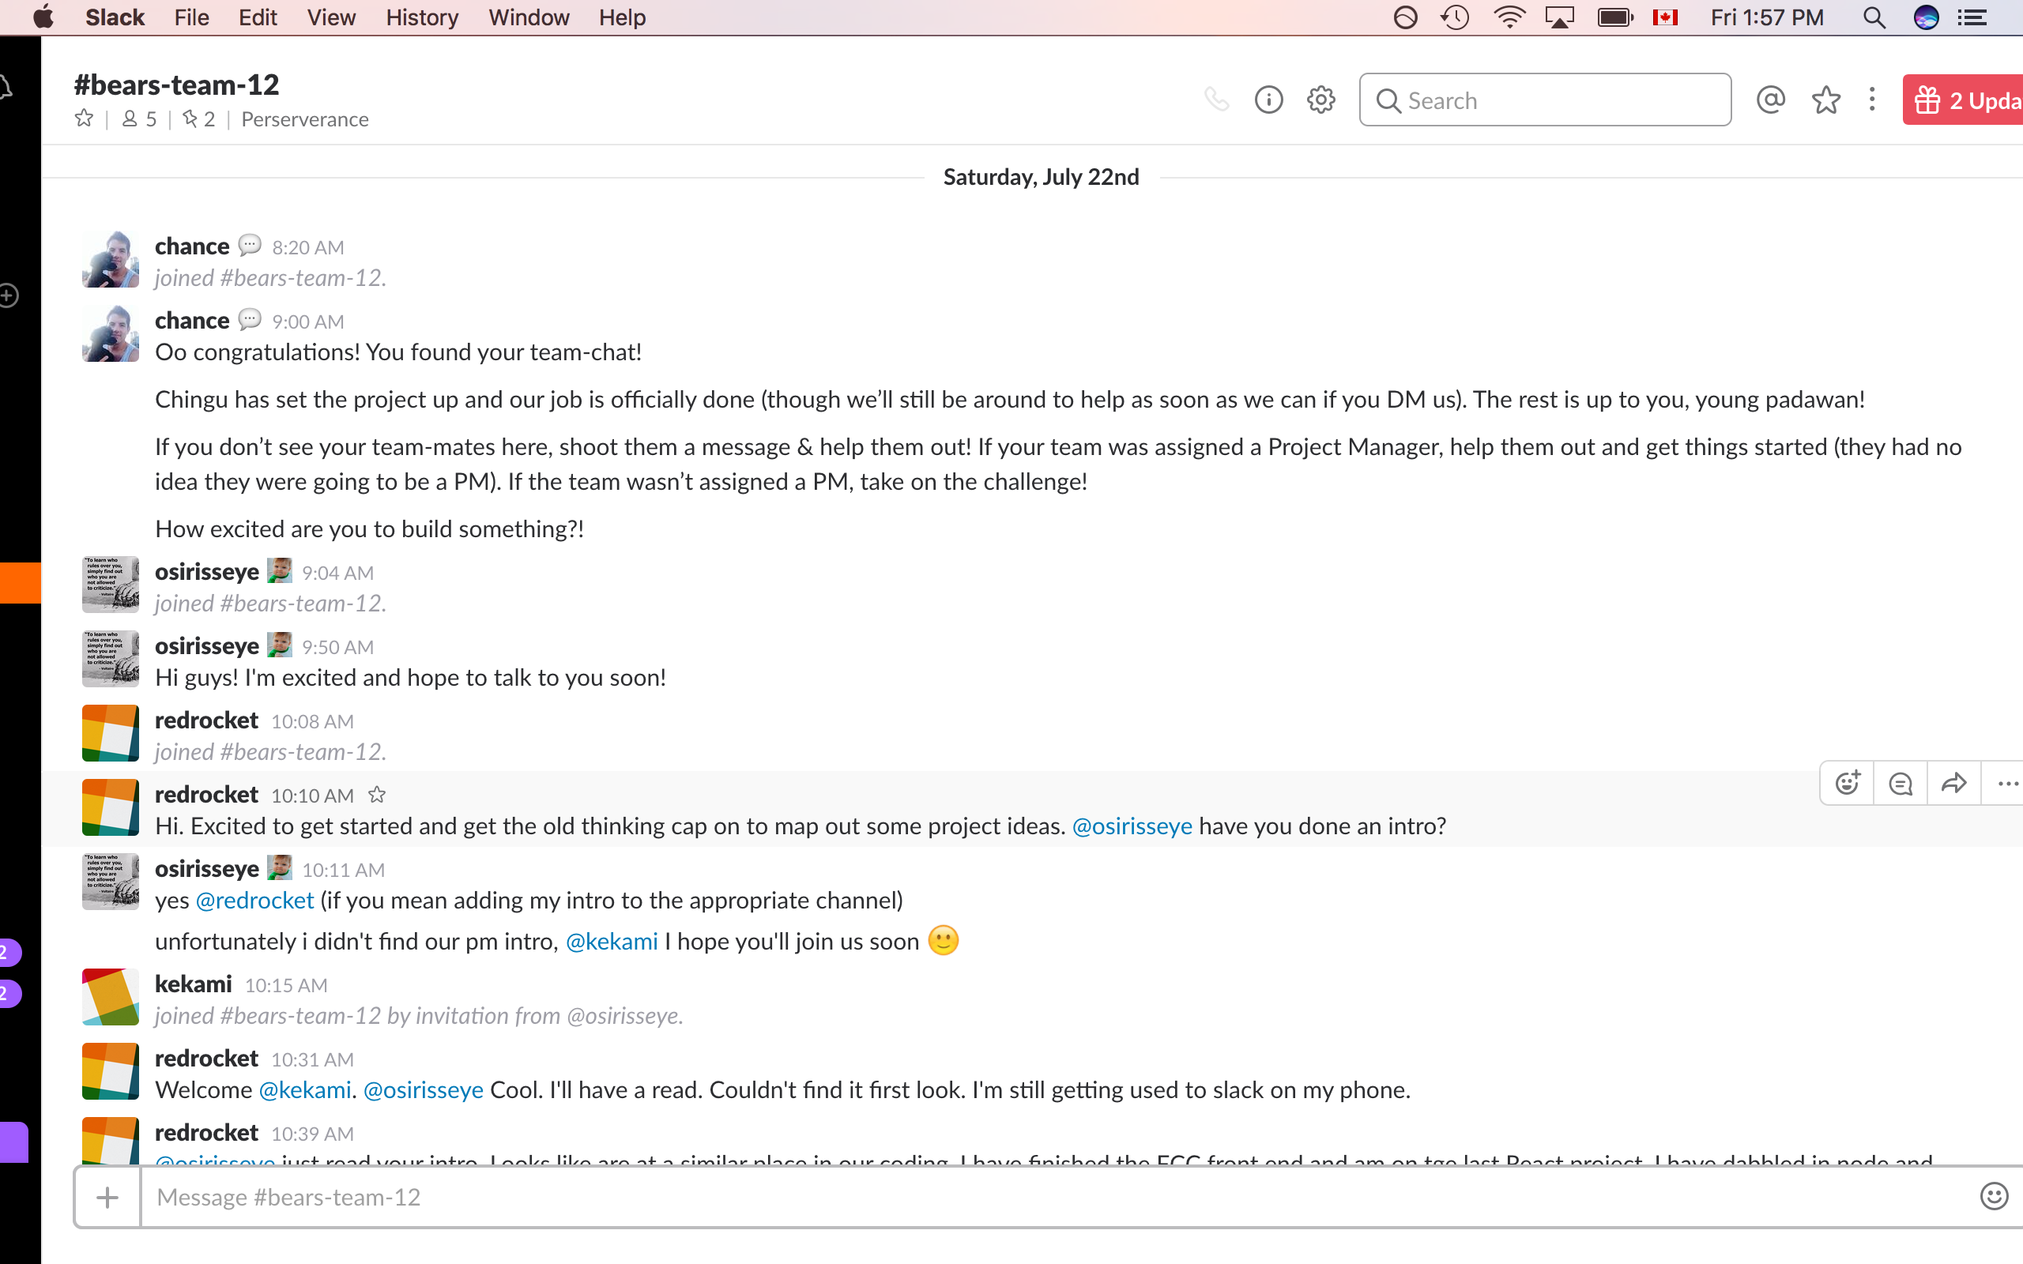The height and width of the screenshot is (1264, 2023).
Task: Click the 2 Updates button
Action: click(x=1965, y=100)
